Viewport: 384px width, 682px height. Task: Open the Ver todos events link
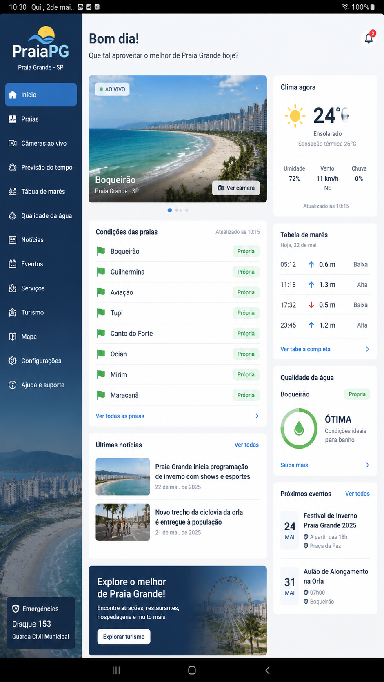point(357,494)
